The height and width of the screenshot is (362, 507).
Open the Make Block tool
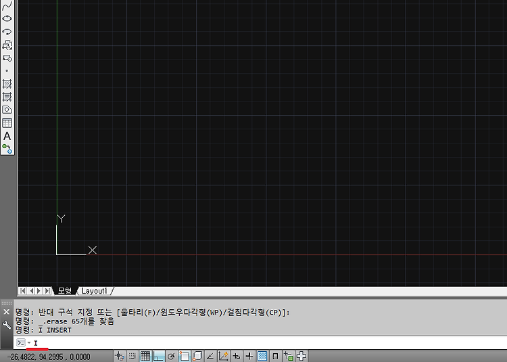[7, 58]
